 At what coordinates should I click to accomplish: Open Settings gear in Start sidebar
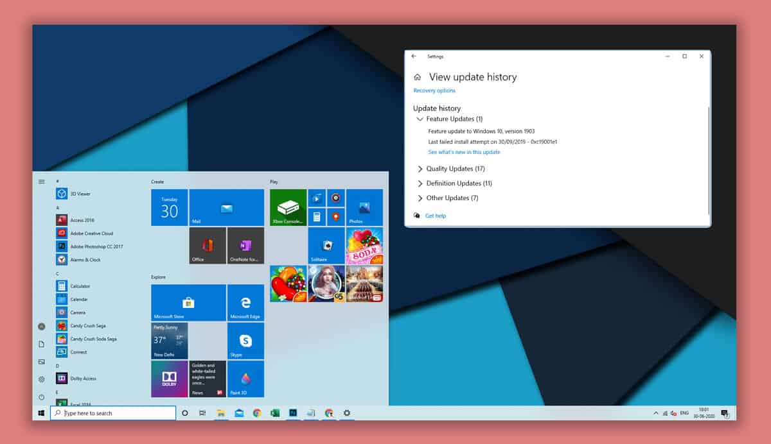42,379
